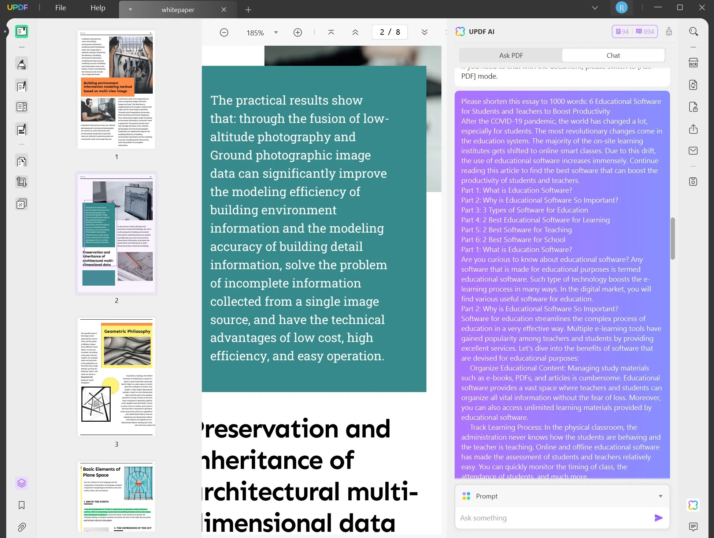This screenshot has height=538, width=714.
Task: Click the share/export icon on right sidebar
Action: (x=693, y=129)
